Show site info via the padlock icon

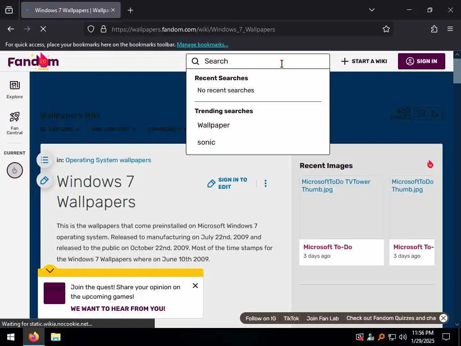coord(103,29)
